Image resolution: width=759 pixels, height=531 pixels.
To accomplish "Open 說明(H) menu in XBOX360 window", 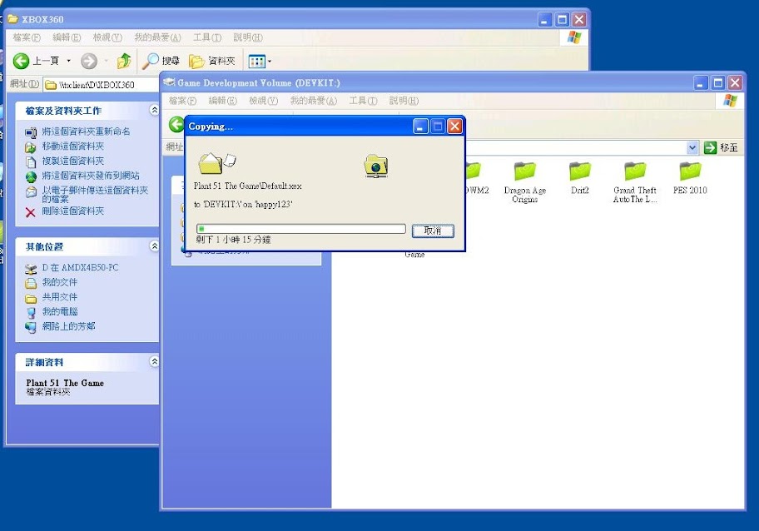I will [x=248, y=37].
